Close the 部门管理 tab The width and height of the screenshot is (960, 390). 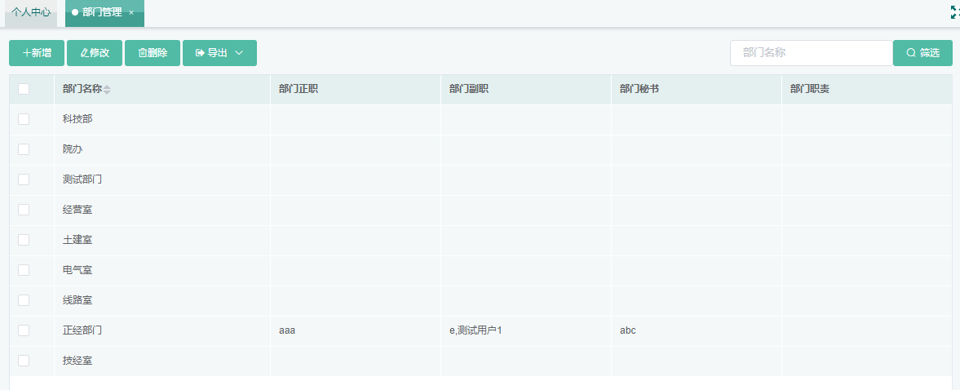coord(131,13)
